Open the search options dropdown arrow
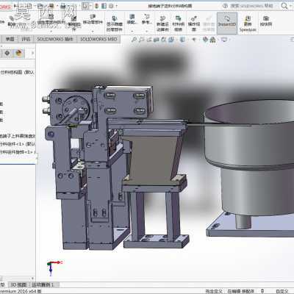The height and width of the screenshot is (294, 294). tap(290, 6)
